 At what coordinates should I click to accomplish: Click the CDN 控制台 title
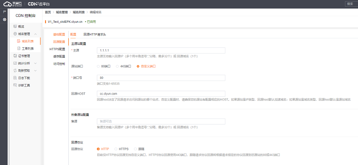[x=26, y=16]
